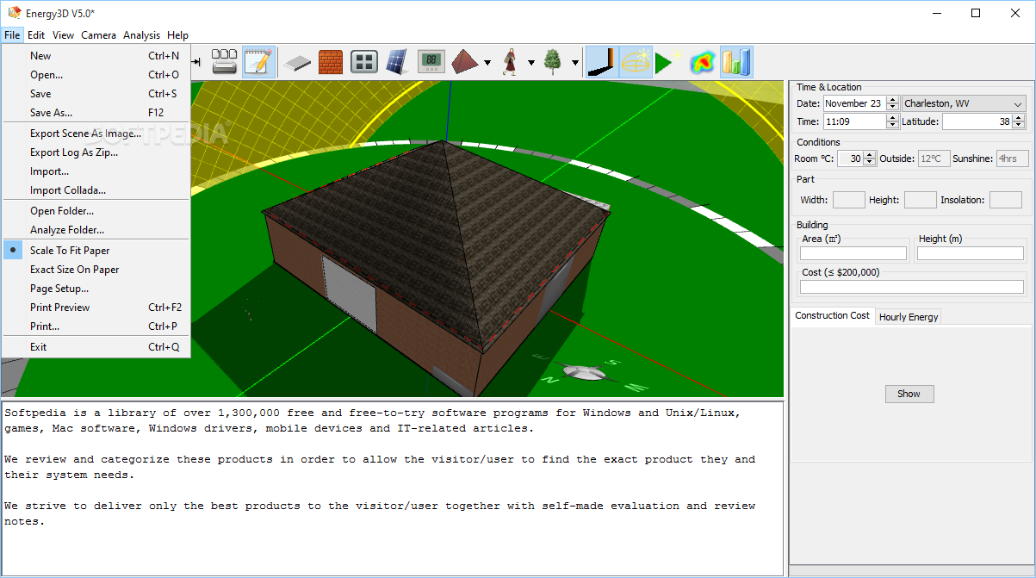Choose Open... from the File menu
Image resolution: width=1036 pixels, height=578 pixels.
tap(96, 75)
